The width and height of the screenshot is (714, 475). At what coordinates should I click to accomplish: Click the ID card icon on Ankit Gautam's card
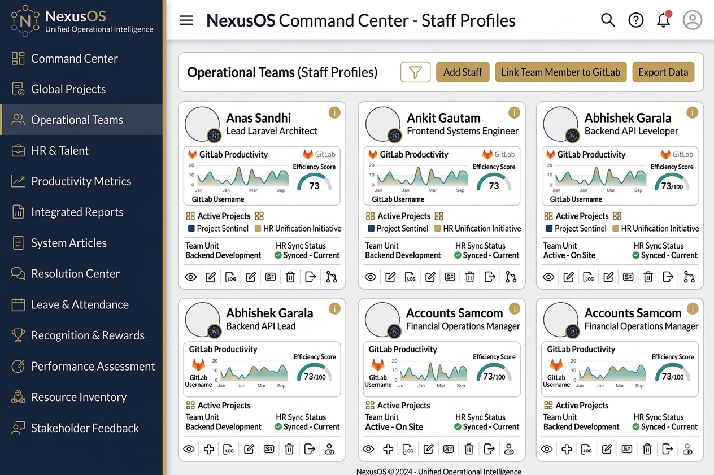pyautogui.click(x=450, y=277)
